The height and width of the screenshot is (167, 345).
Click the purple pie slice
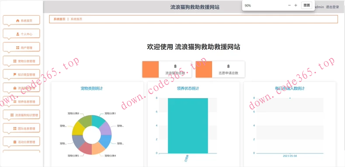(105, 129)
